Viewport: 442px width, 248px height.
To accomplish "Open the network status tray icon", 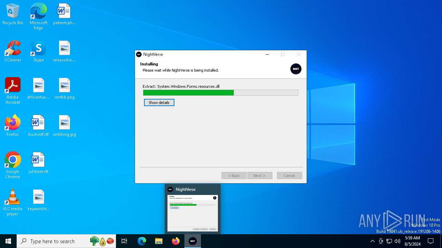I will (389, 241).
